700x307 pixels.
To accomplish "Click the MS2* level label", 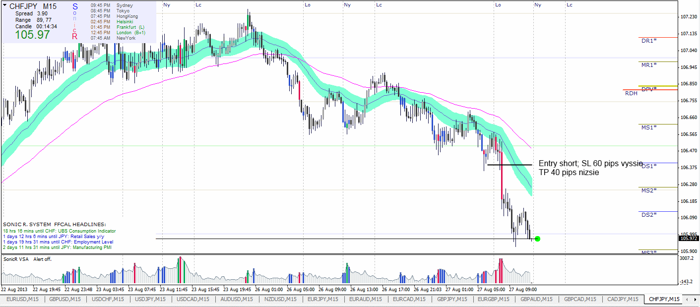I will click(x=649, y=190).
